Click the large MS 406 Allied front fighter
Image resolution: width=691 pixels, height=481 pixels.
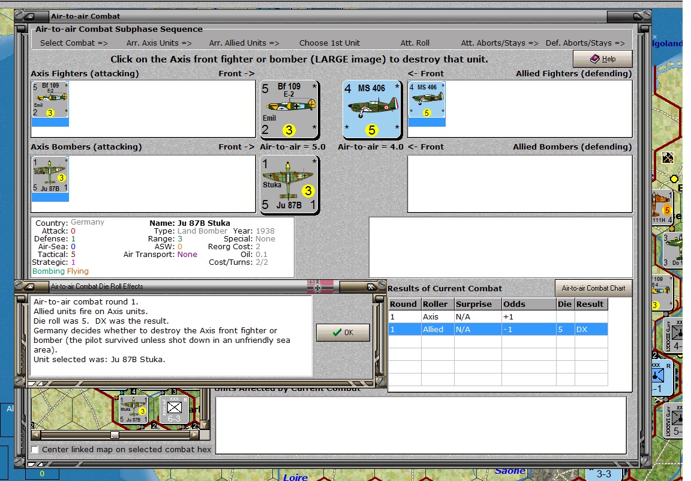(372, 109)
